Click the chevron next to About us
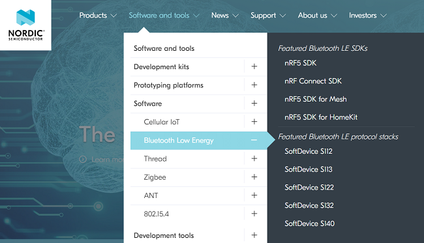Image resolution: width=424 pixels, height=243 pixels. 334,16
